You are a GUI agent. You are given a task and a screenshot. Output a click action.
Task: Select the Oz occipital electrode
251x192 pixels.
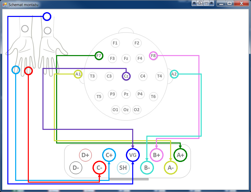(x=126, y=110)
